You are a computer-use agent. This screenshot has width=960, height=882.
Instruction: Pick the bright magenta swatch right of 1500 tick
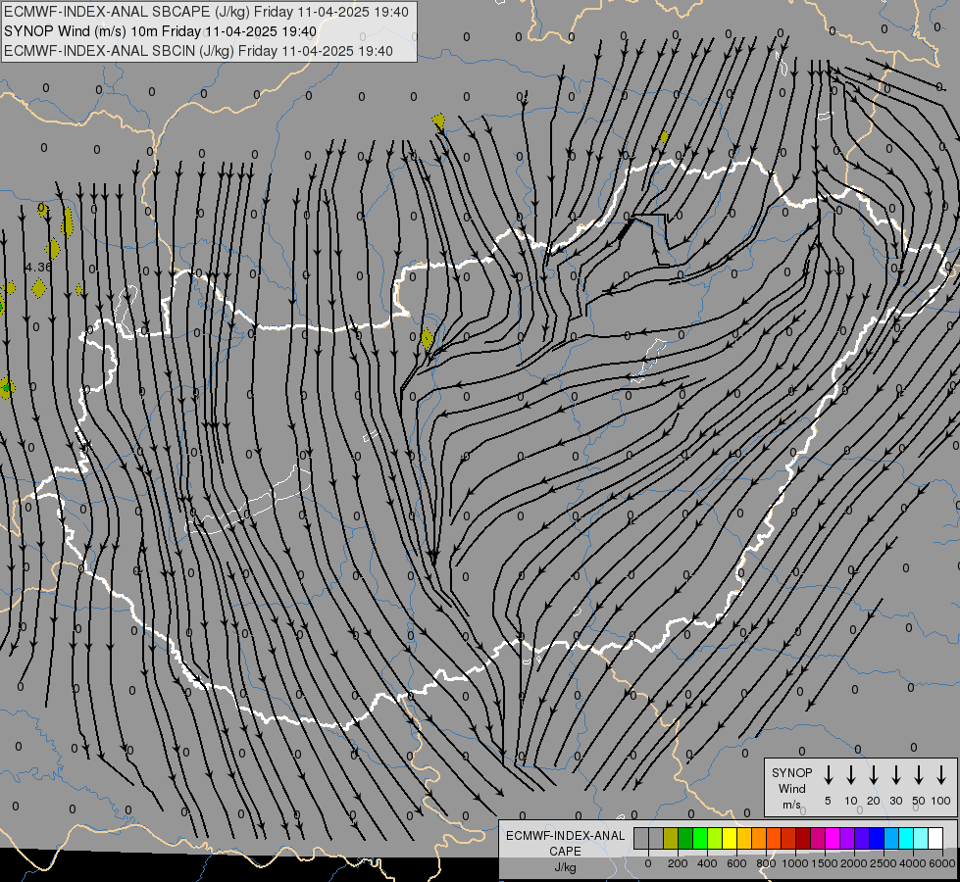[x=833, y=839]
